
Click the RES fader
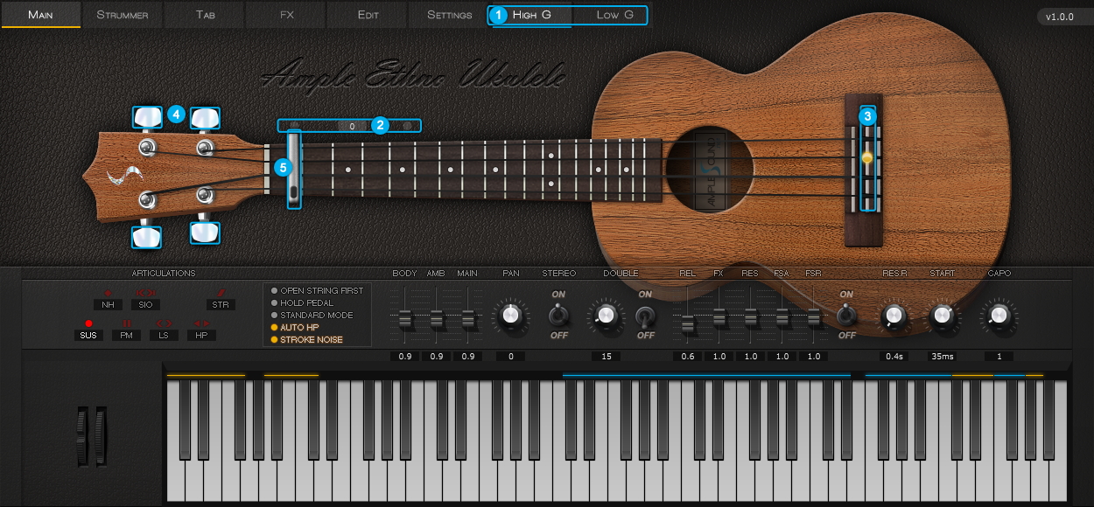coord(751,316)
